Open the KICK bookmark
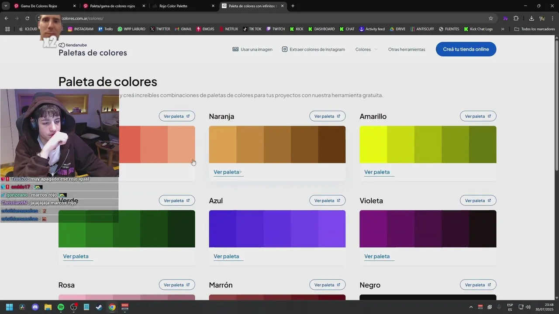The height and width of the screenshot is (314, 559). [x=296, y=29]
